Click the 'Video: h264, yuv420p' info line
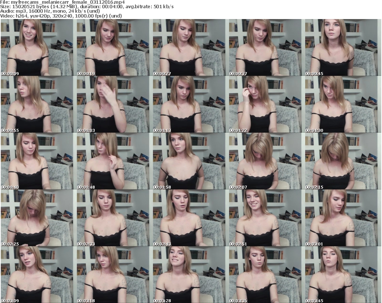Screen dimensions: 382x303 [x=61, y=16]
